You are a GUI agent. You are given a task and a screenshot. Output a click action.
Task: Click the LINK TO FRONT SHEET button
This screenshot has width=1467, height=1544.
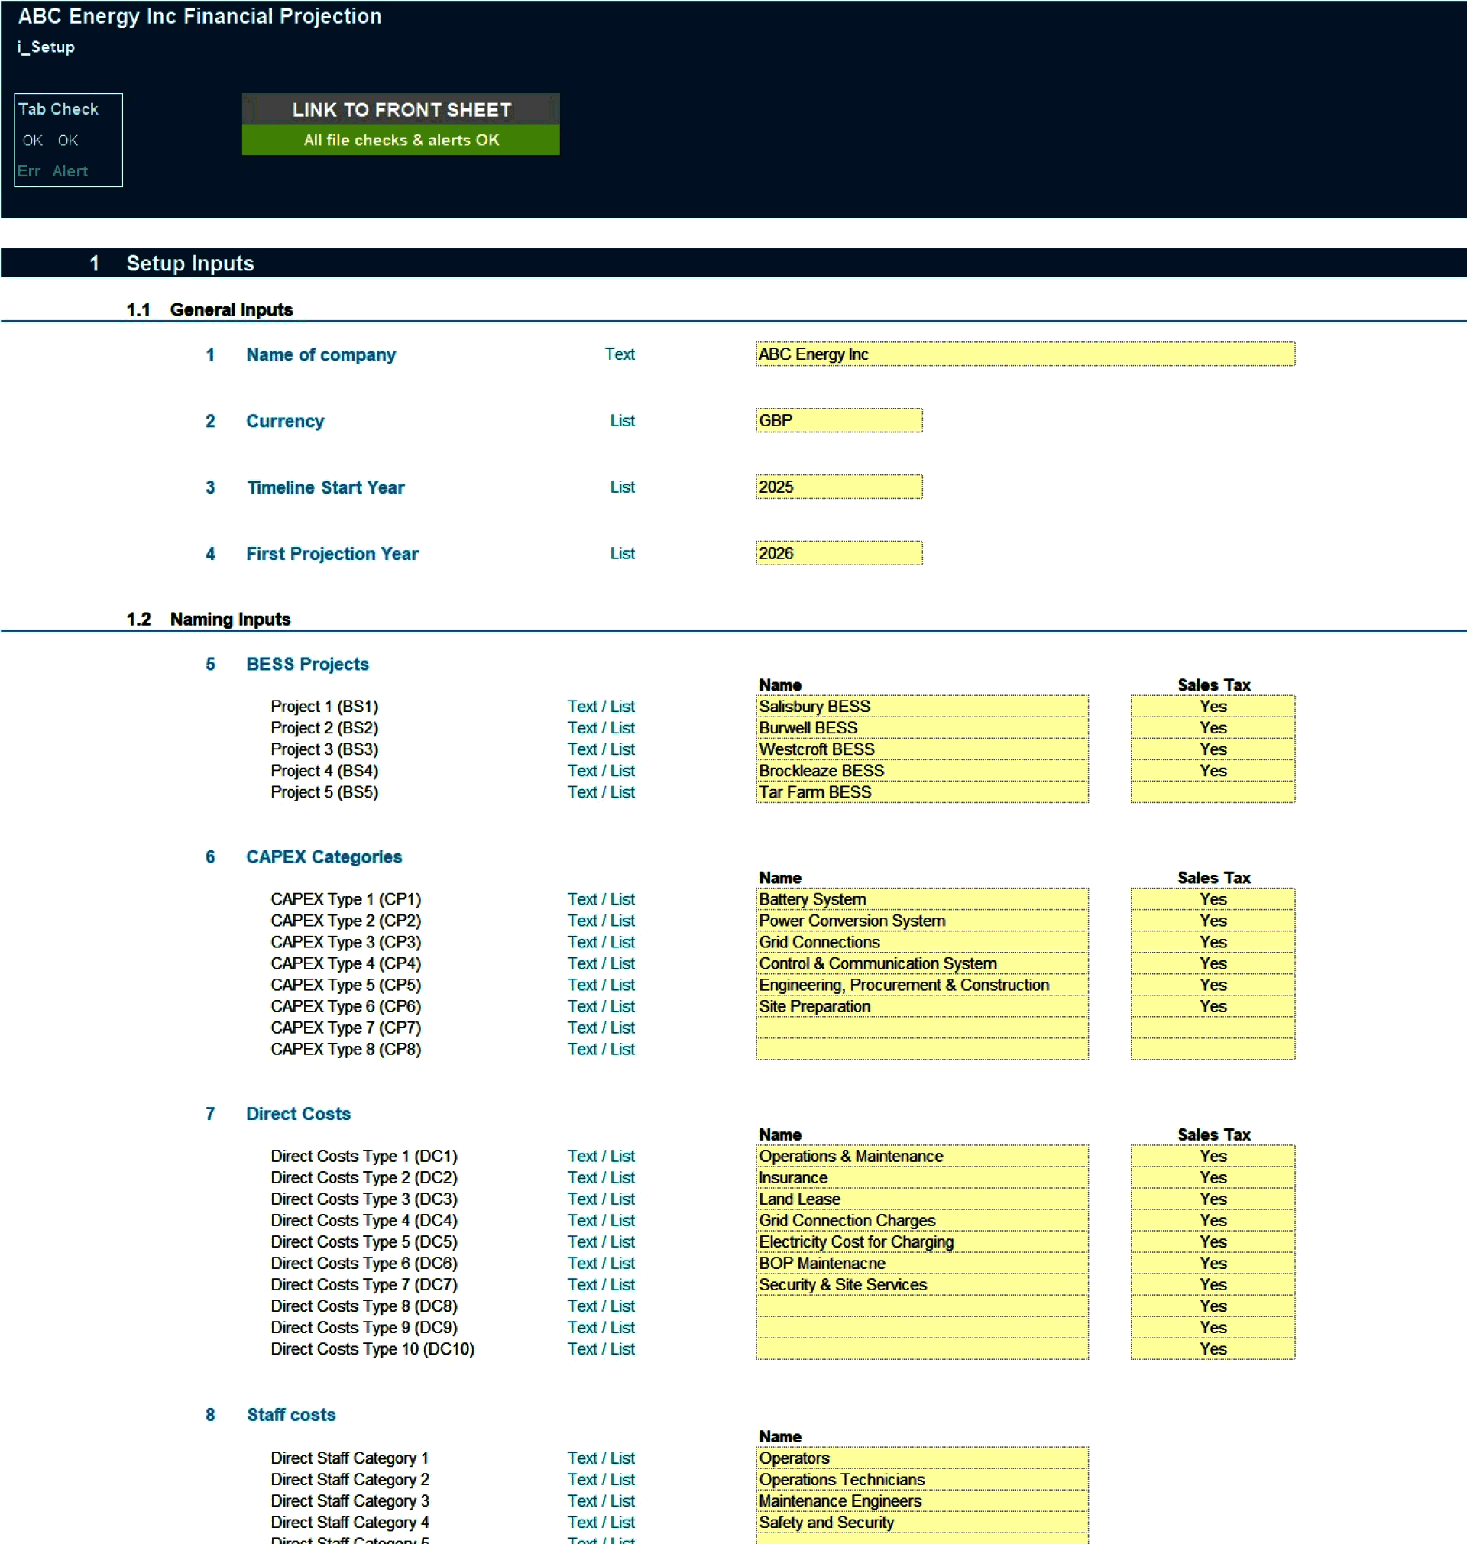[x=400, y=109]
